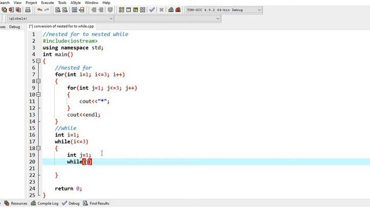Click the greyed bookmark toolbar icon
Screen dimensions: 370x208
(x=110, y=10)
